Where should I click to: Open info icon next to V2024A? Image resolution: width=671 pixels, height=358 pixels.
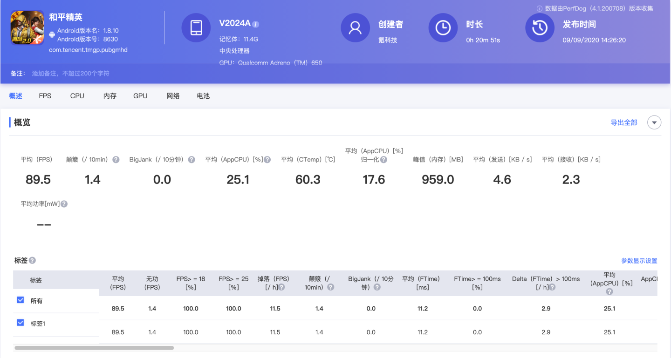coord(256,24)
